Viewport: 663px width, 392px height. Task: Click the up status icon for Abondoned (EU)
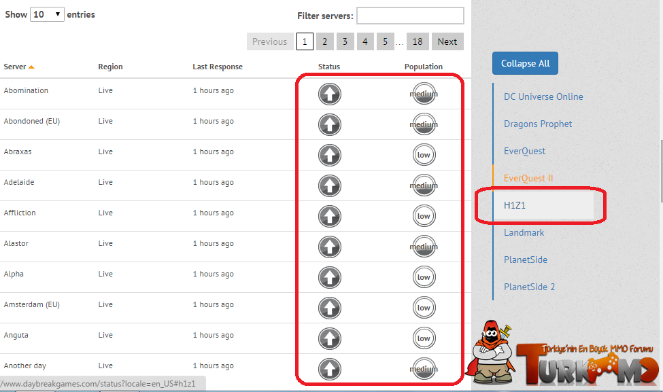click(329, 124)
